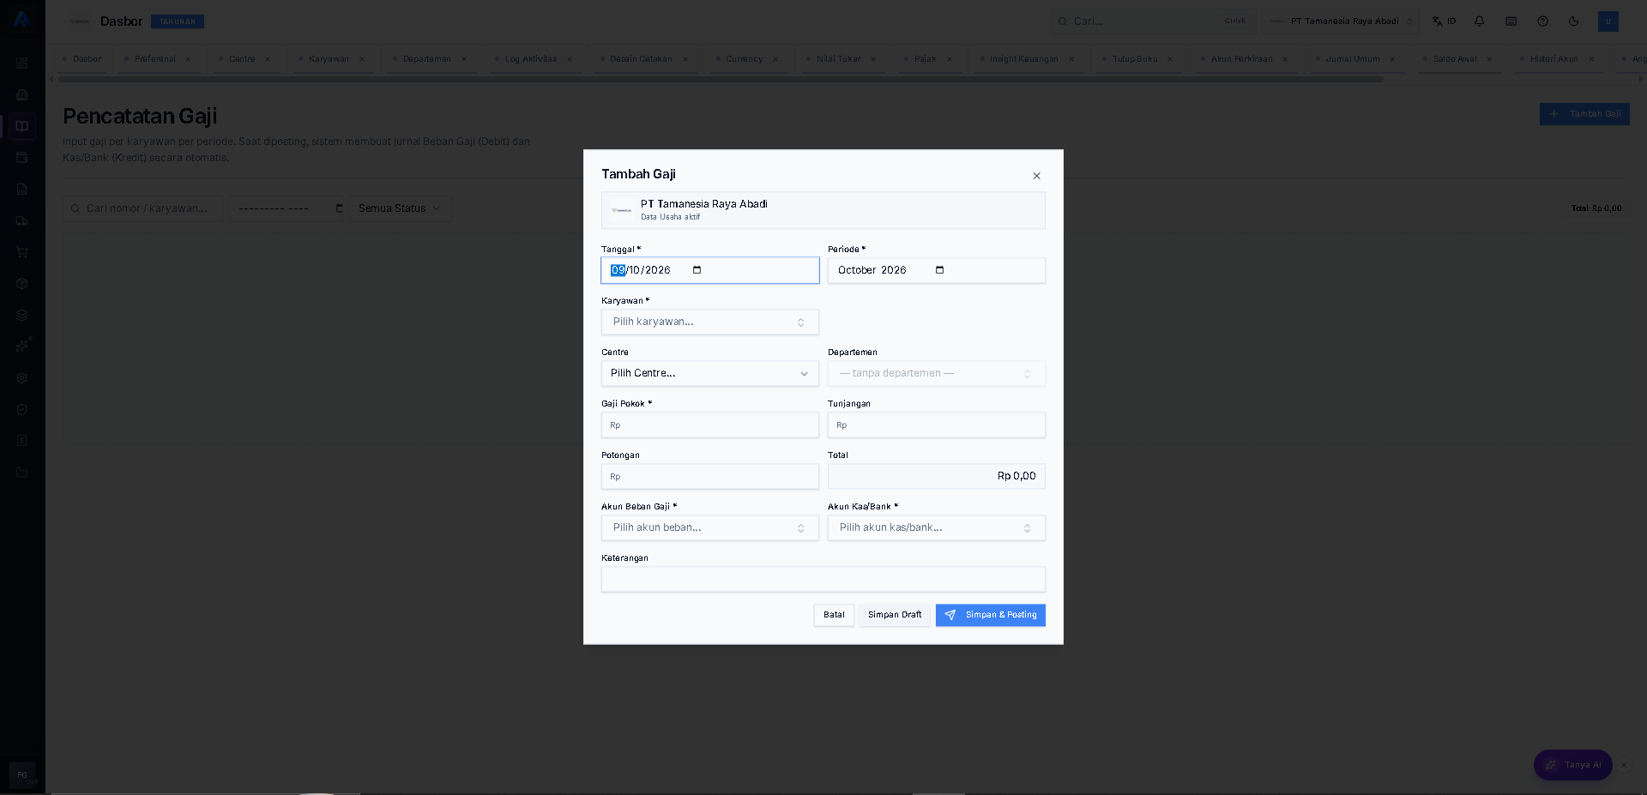Close the Pajak tab
1647x795 pixels.
point(950,59)
